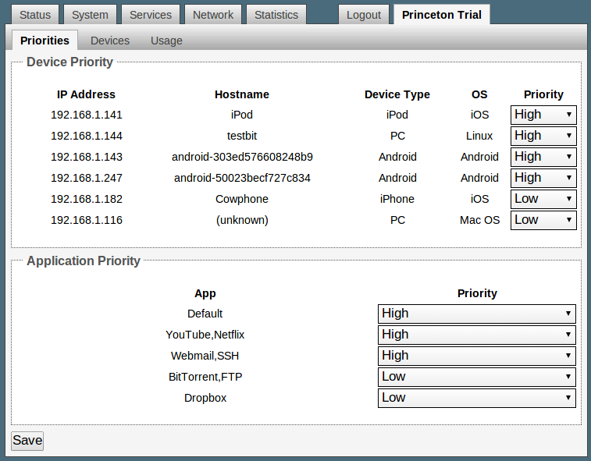591x461 pixels.
Task: Expand Dropbox priority dropdown
Action: coord(476,398)
